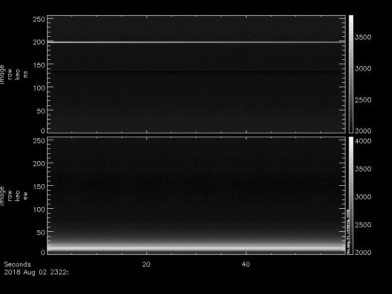Click the bottom plot's grayscale color bar

point(351,196)
